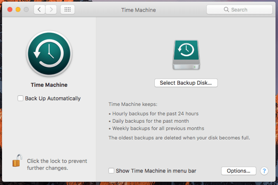
Task: Click the 'oldest backups are deleted' notice text
Action: click(179, 137)
